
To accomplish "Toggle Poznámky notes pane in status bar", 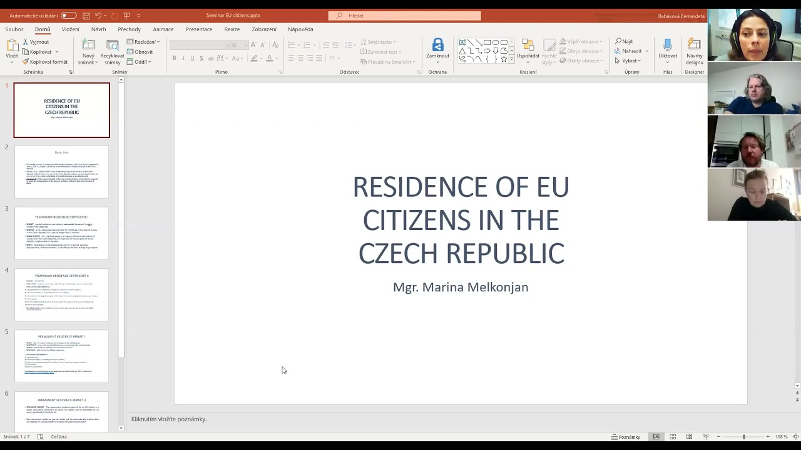I will (x=626, y=437).
